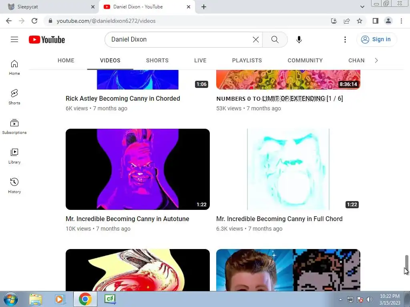Open Mr. Incredible Becoming Canny in Autotune
410x307 pixels.
127,219
